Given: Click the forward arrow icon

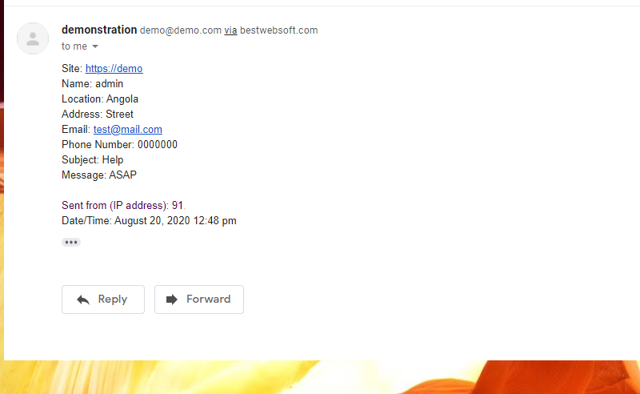Looking at the screenshot, I should click(x=172, y=300).
